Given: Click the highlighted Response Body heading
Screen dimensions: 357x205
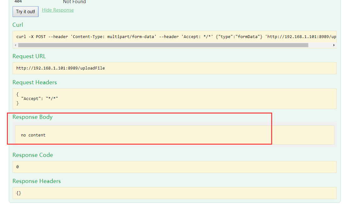Looking at the screenshot, I should point(32,117).
